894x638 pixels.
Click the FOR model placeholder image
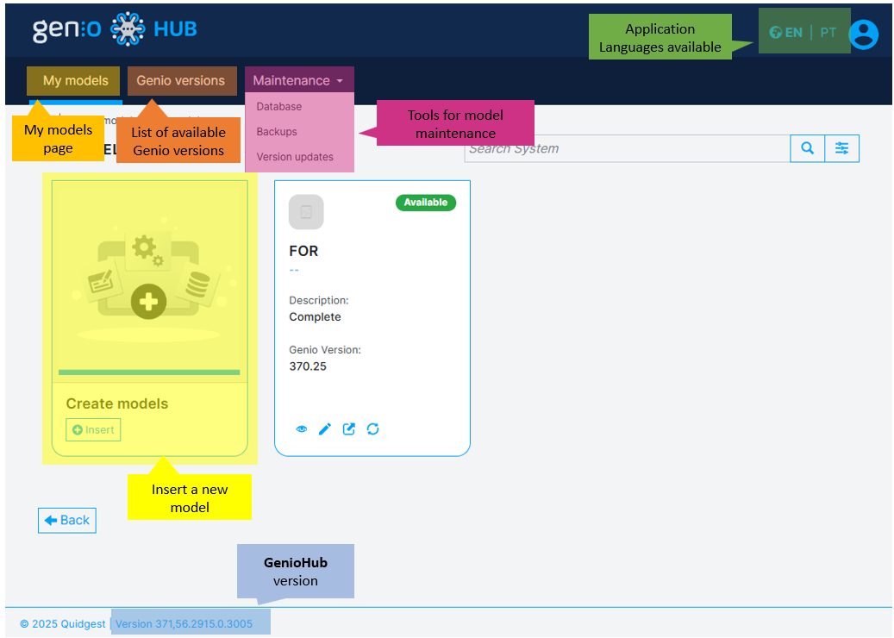click(x=306, y=212)
